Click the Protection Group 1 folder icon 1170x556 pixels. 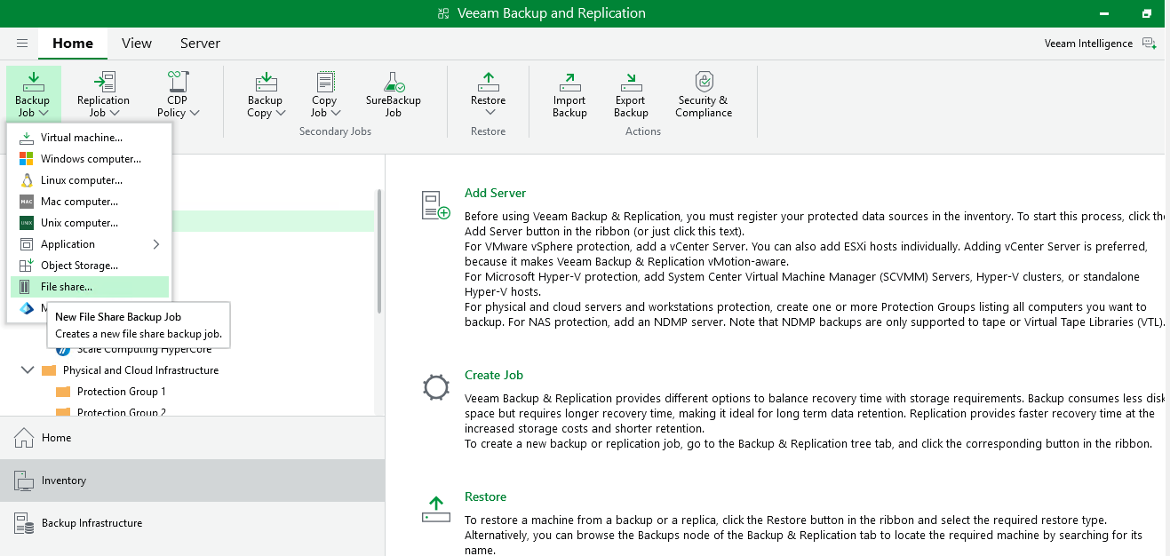62,392
